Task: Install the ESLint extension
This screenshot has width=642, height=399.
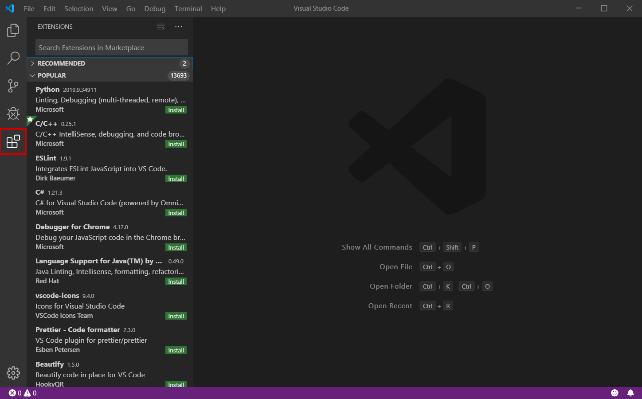Action: (x=176, y=179)
